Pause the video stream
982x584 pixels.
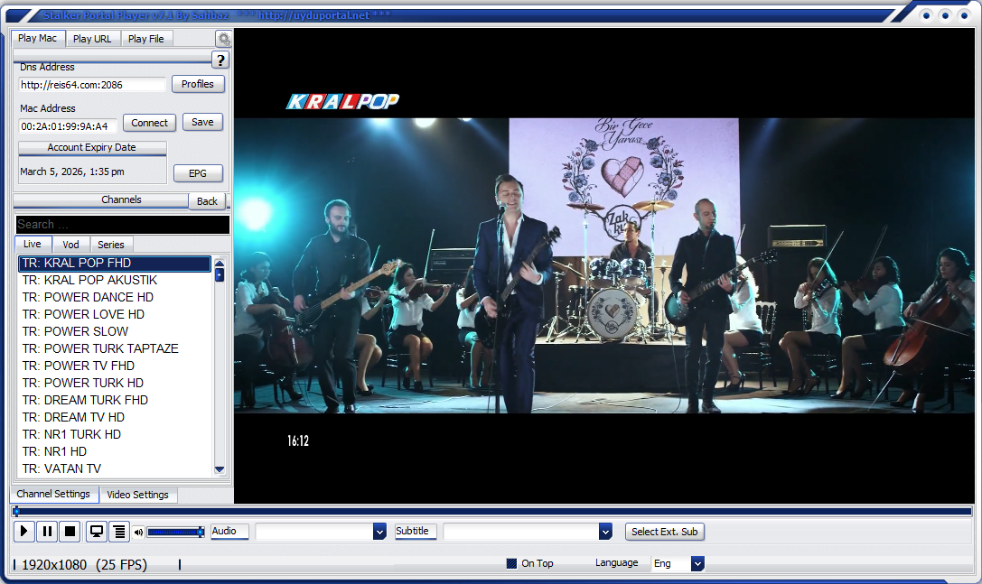47,532
